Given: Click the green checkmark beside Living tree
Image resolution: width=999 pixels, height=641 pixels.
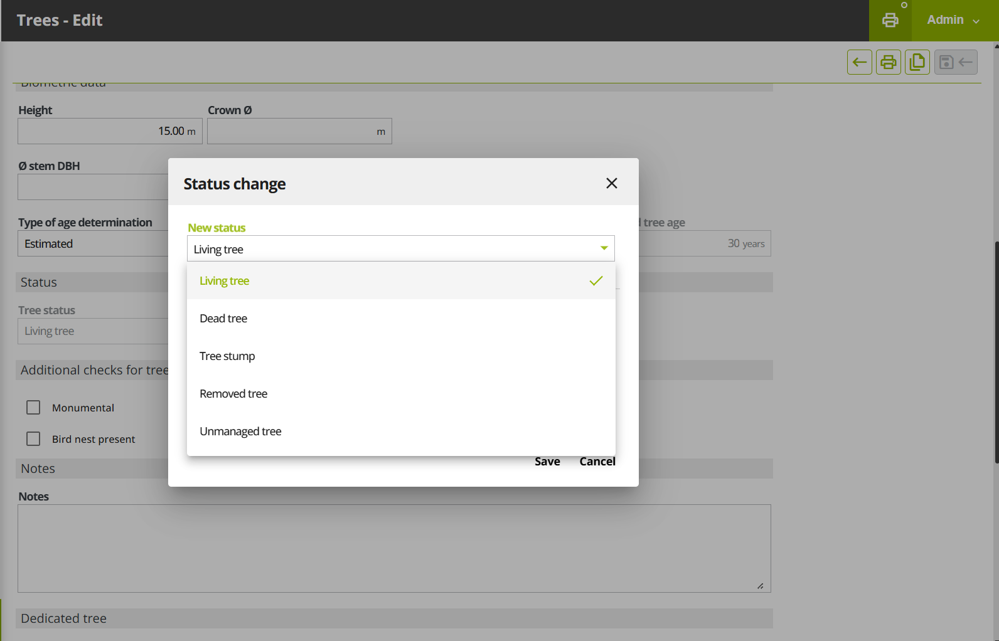Looking at the screenshot, I should pos(596,281).
